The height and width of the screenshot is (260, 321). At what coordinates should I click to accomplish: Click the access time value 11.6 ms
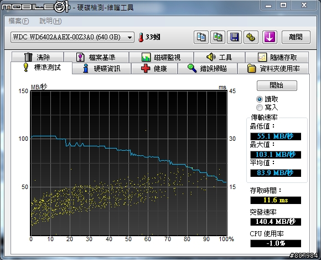tap(276, 200)
